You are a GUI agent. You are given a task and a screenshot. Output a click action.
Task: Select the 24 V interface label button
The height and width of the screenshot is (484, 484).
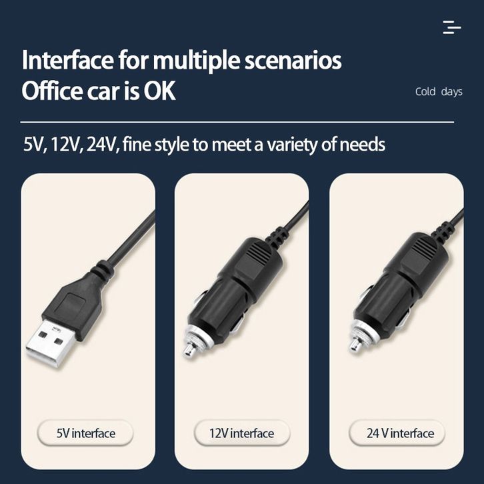pyautogui.click(x=397, y=433)
